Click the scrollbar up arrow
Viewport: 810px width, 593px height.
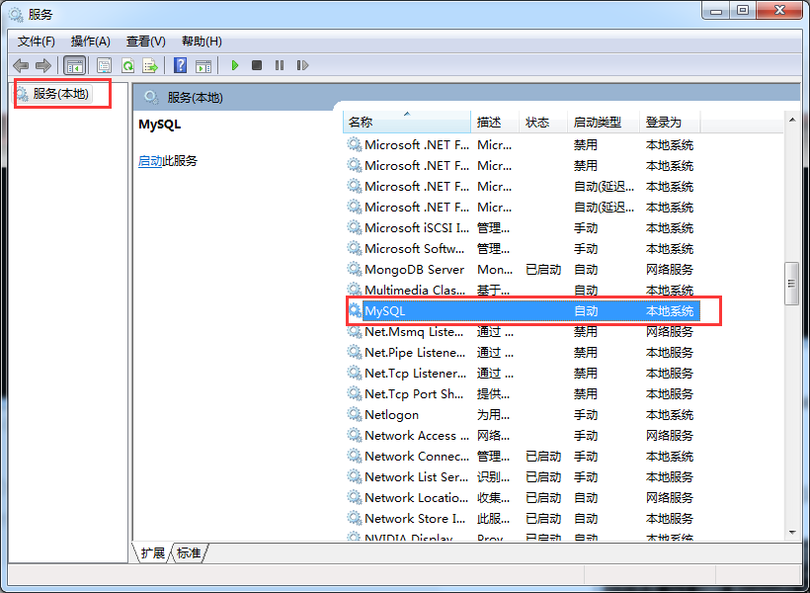coord(792,120)
